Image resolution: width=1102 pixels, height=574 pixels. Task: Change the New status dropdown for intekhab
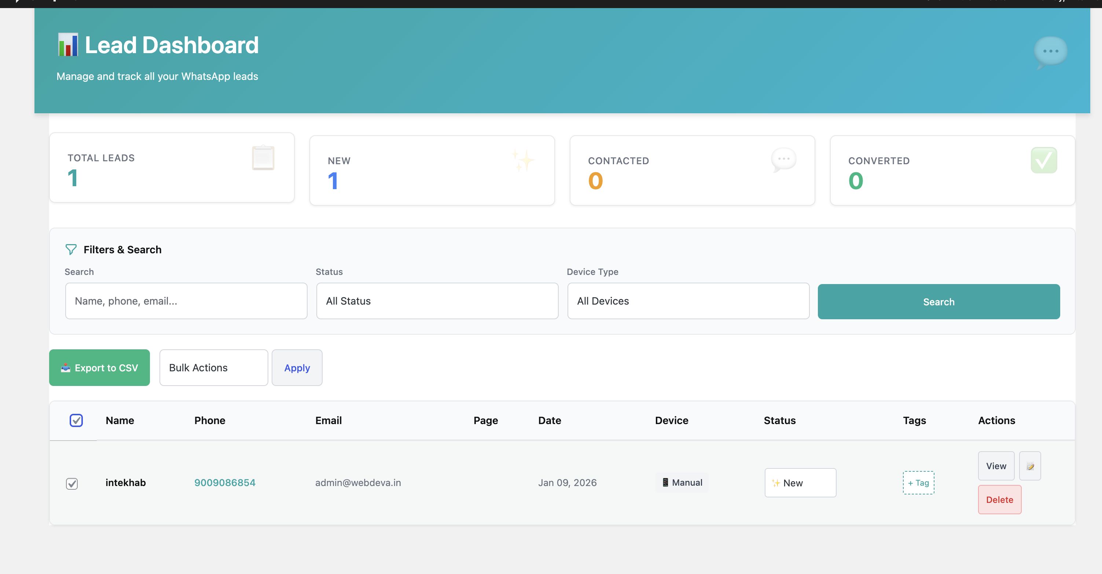coord(800,483)
